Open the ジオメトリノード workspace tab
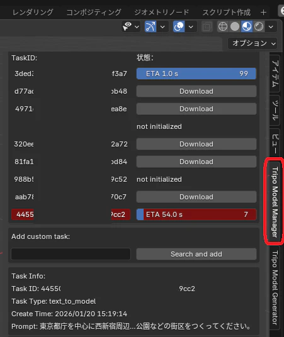This screenshot has width=284, height=337. pos(161,12)
